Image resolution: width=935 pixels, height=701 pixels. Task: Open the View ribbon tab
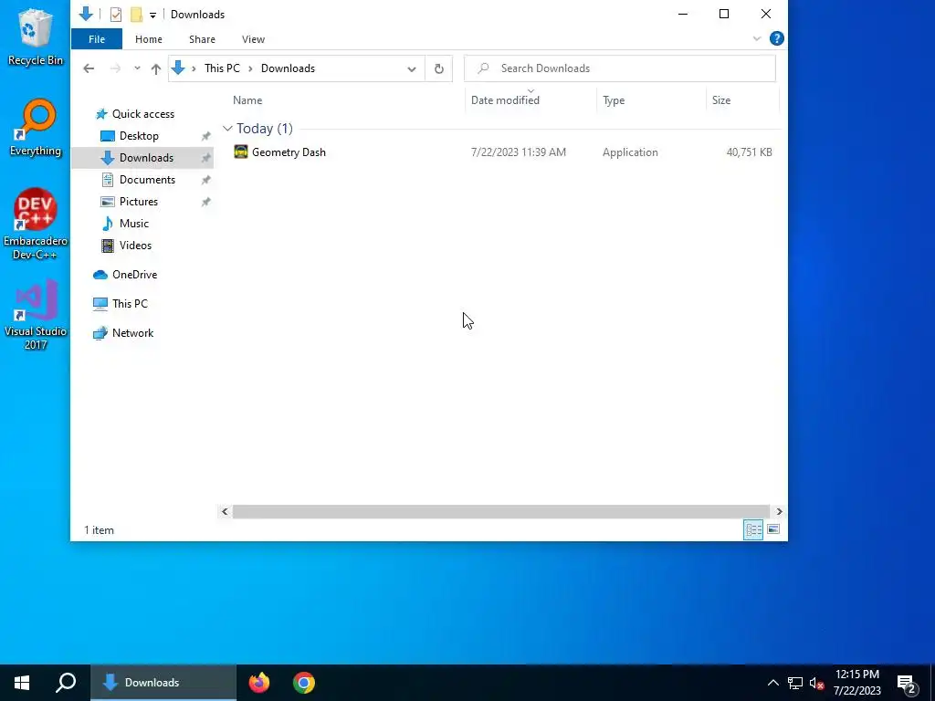(x=254, y=39)
